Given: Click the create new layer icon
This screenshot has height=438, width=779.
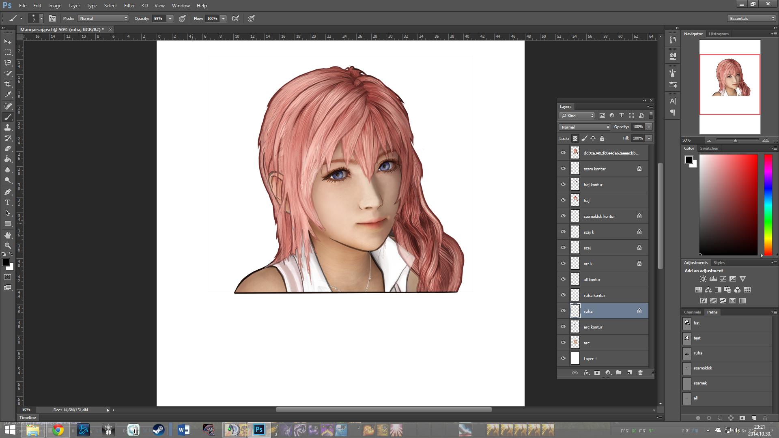Looking at the screenshot, I should [x=629, y=373].
